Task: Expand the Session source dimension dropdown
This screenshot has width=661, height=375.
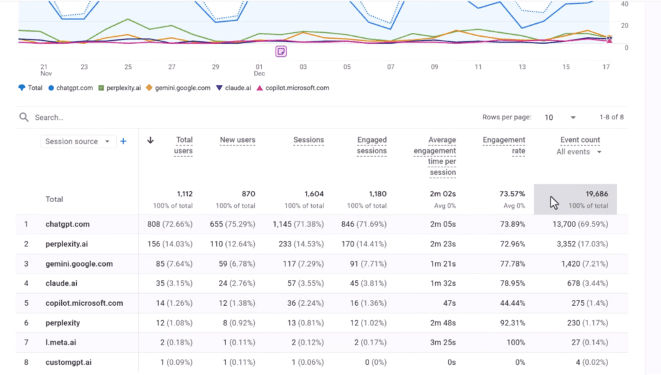Action: point(78,141)
